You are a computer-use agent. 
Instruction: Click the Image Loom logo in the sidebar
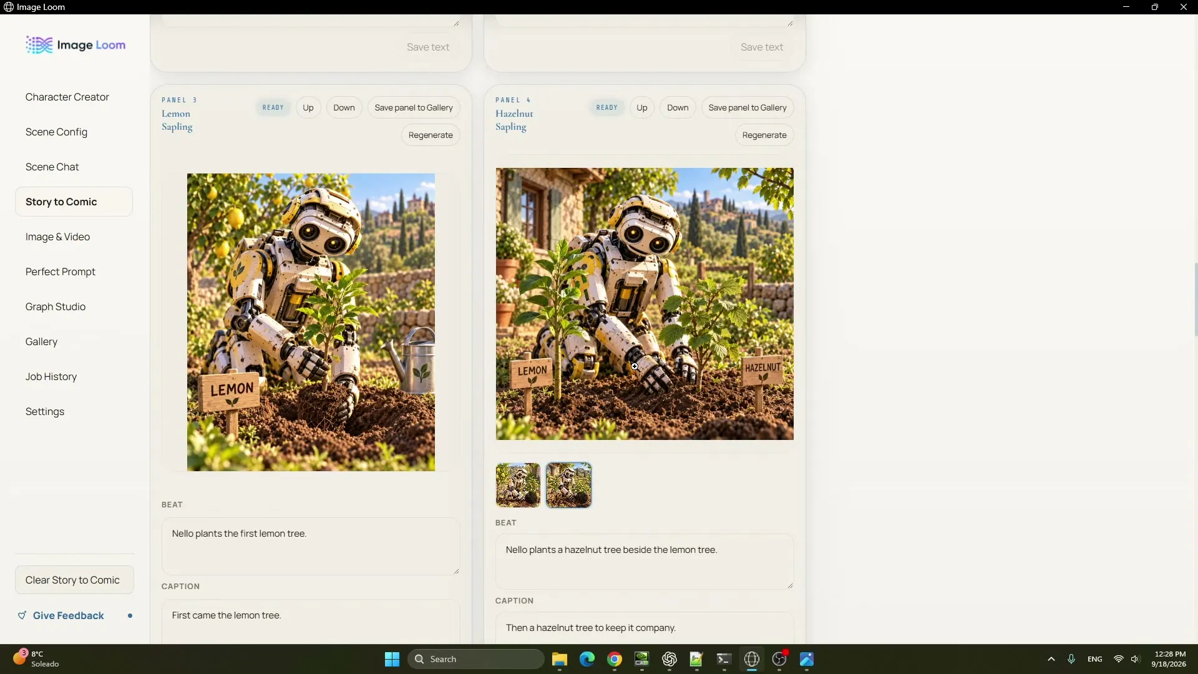pyautogui.click(x=75, y=45)
